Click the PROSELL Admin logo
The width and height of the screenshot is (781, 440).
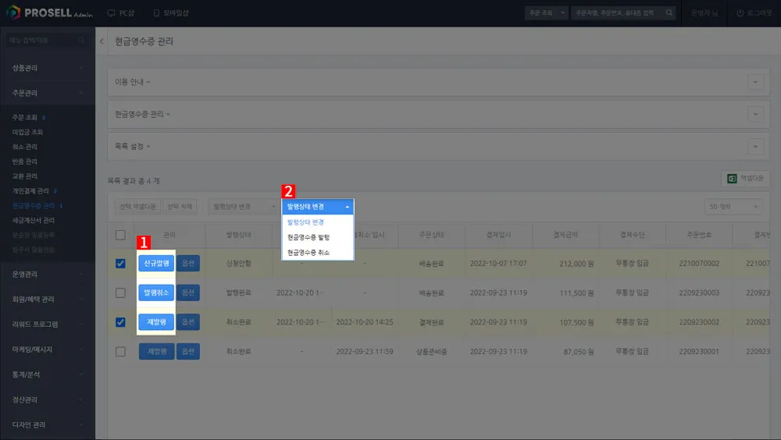coord(50,13)
